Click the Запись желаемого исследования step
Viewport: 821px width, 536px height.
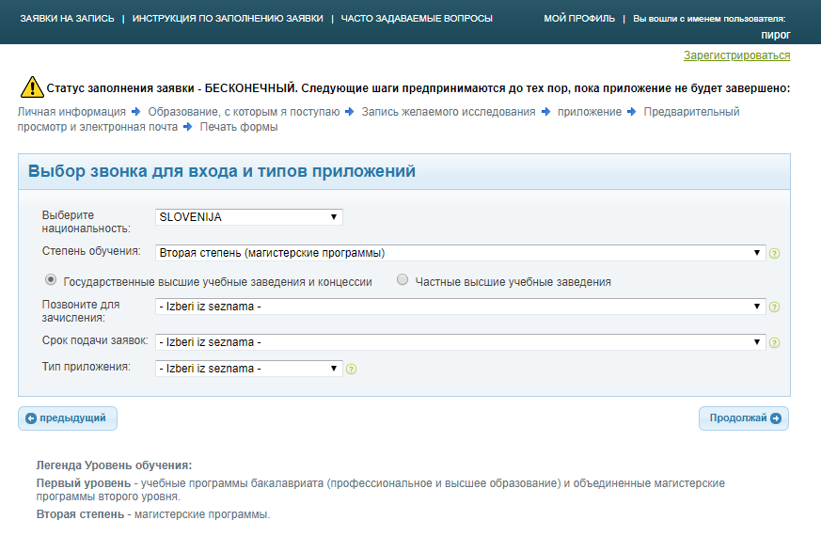click(x=449, y=112)
